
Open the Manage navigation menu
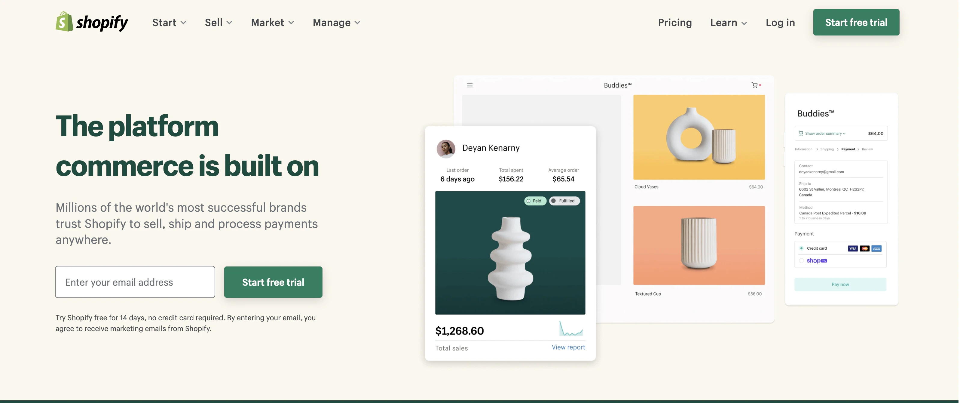(x=337, y=22)
